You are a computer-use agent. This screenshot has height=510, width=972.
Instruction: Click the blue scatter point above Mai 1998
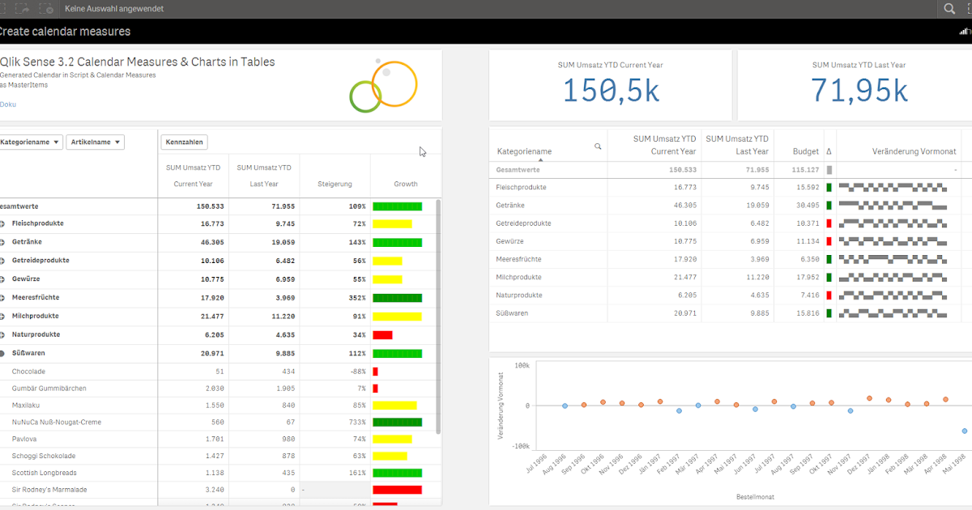(965, 431)
